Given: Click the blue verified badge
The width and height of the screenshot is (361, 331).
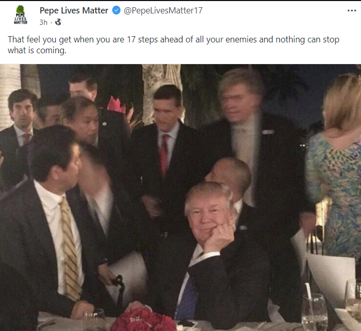Looking at the screenshot, I should [x=116, y=10].
